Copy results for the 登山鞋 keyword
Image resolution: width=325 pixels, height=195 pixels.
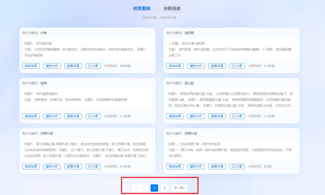(x=175, y=116)
